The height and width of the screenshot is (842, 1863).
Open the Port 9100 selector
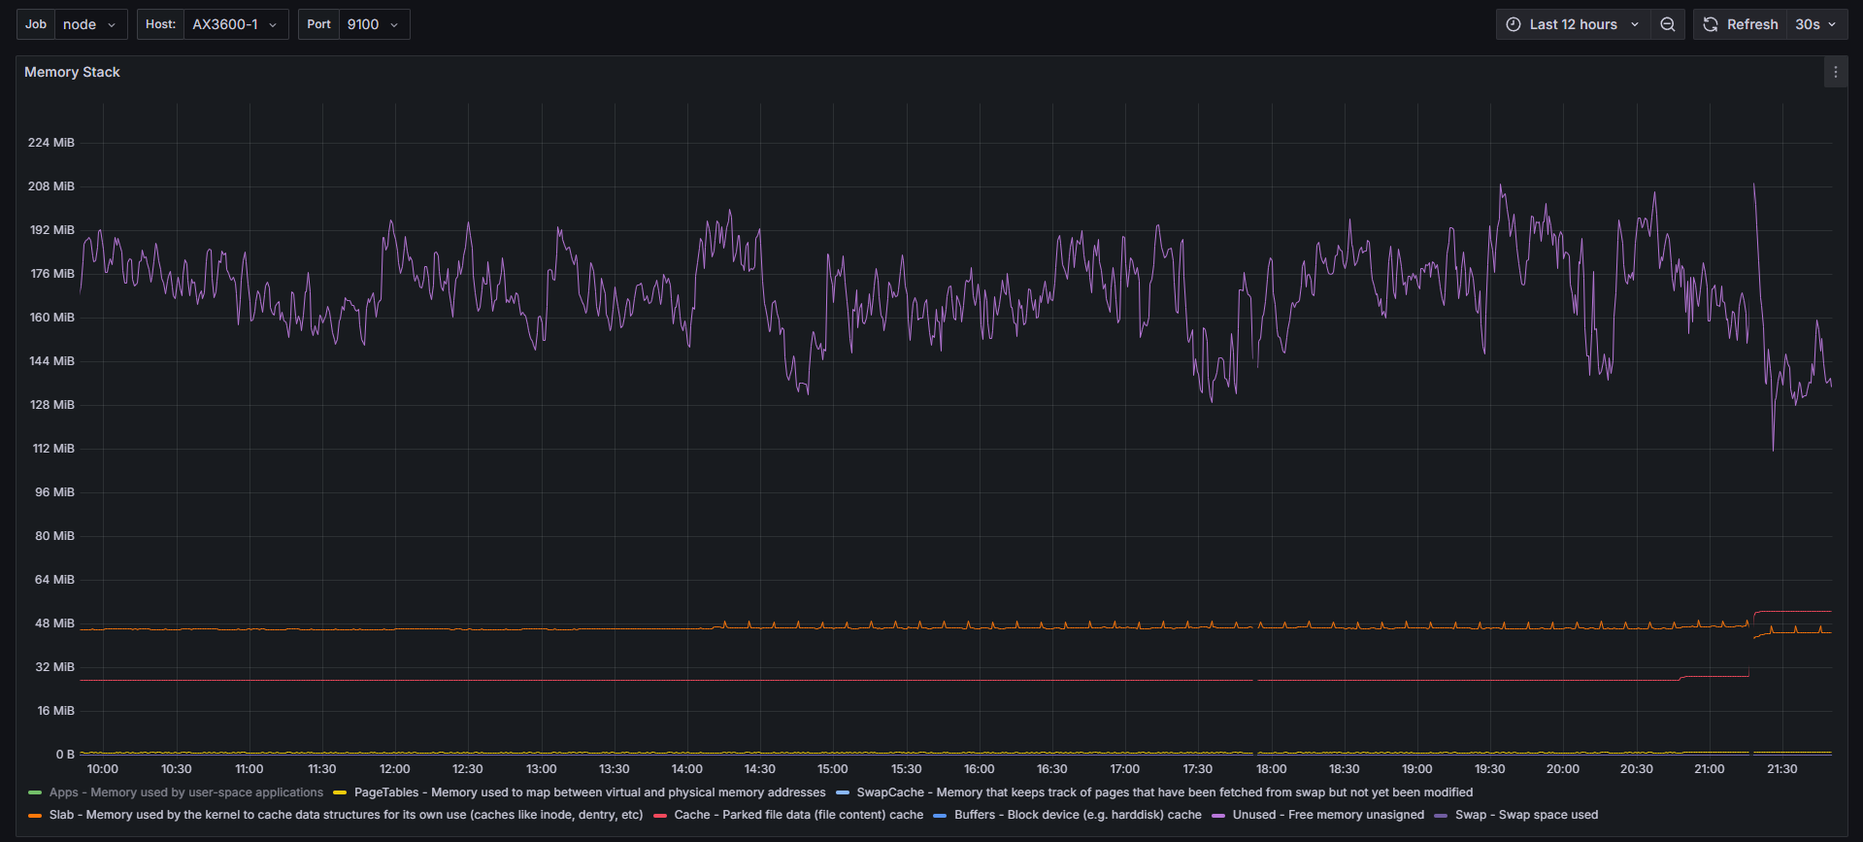pyautogui.click(x=373, y=24)
